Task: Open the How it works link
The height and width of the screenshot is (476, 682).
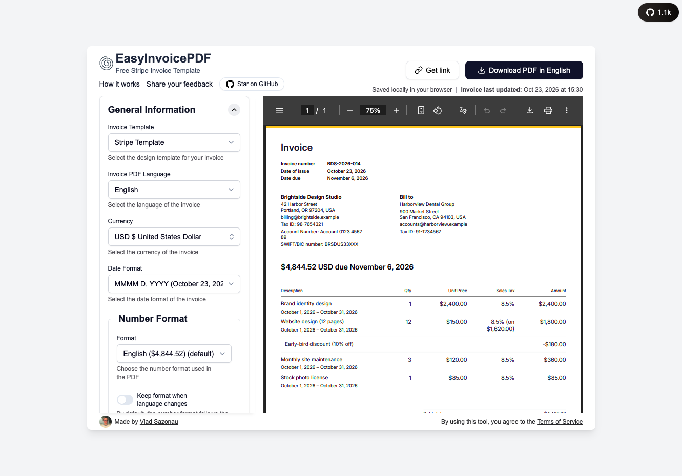Action: point(119,84)
